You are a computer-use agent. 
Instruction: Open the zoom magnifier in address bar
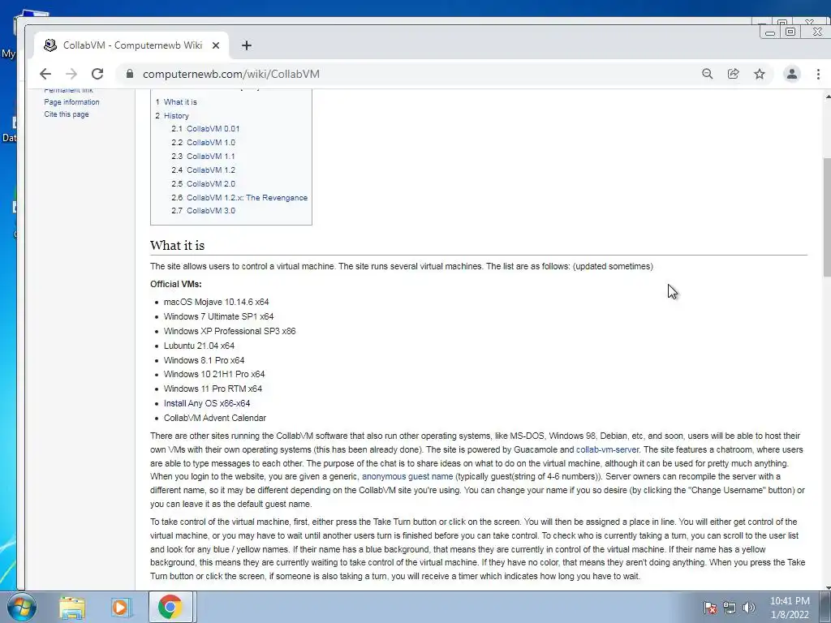pos(708,74)
